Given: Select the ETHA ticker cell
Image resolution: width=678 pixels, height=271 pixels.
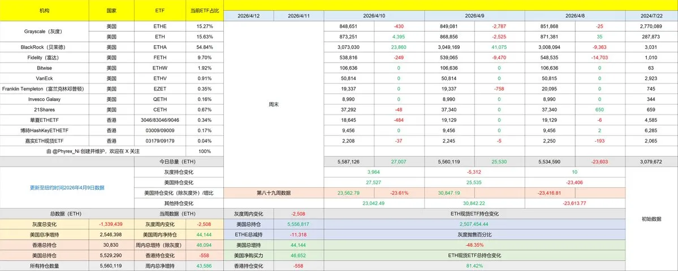Looking at the screenshot, I should [160, 47].
